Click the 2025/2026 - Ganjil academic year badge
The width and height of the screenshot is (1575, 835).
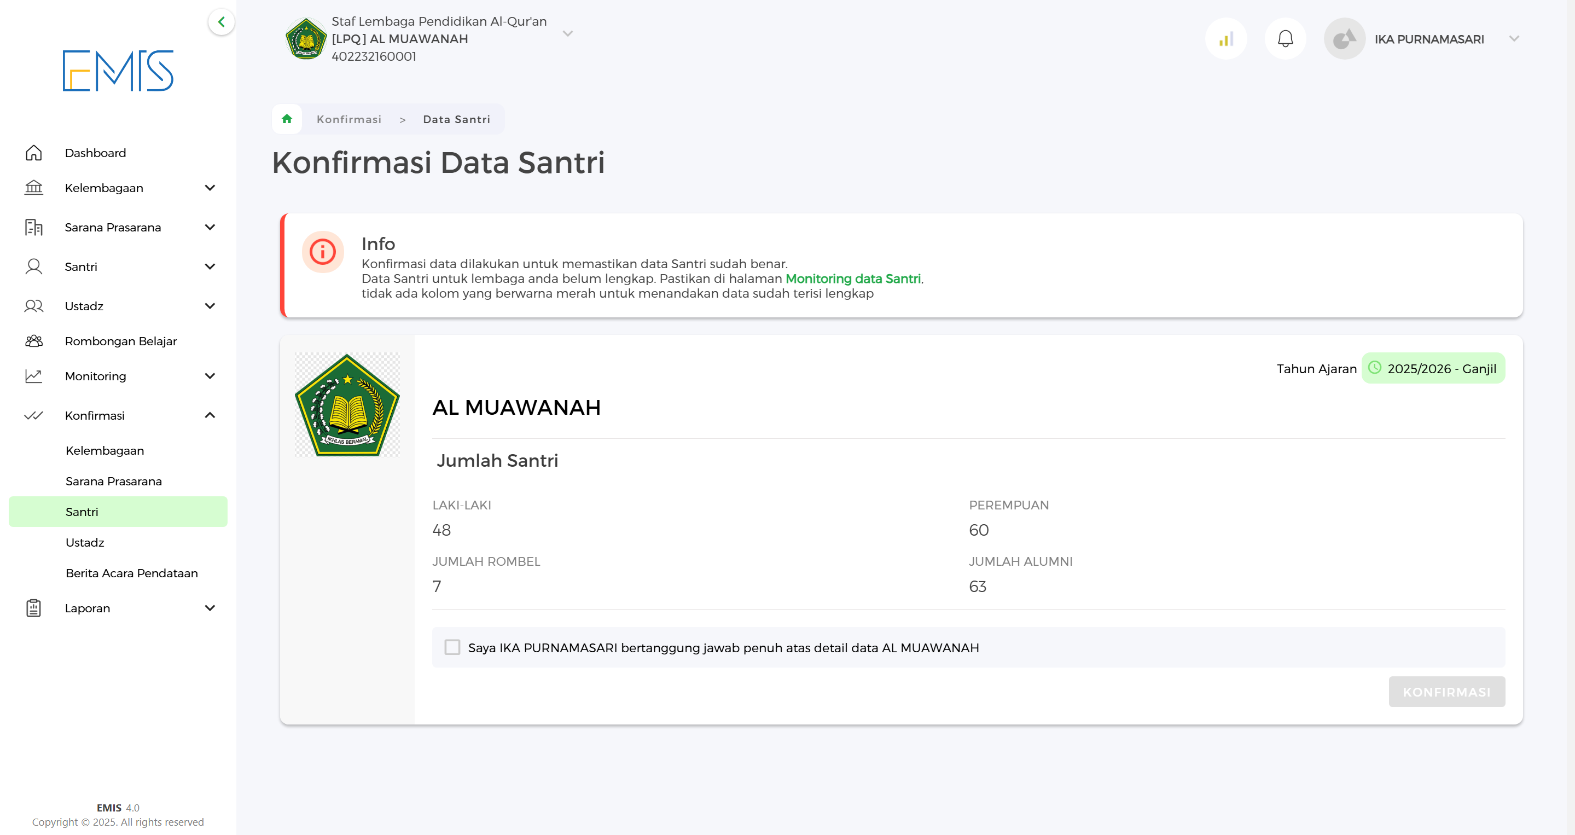pos(1433,368)
